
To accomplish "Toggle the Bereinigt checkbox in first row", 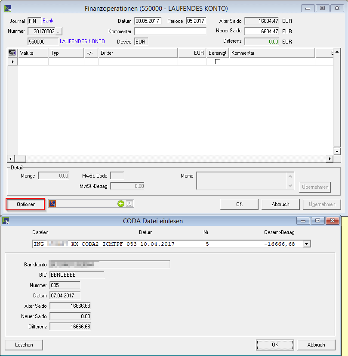I will [217, 62].
